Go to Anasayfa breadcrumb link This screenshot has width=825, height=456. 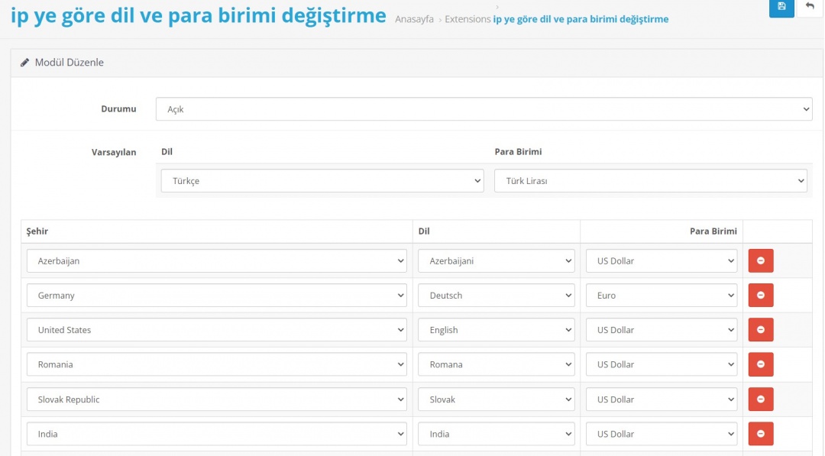pyautogui.click(x=416, y=19)
